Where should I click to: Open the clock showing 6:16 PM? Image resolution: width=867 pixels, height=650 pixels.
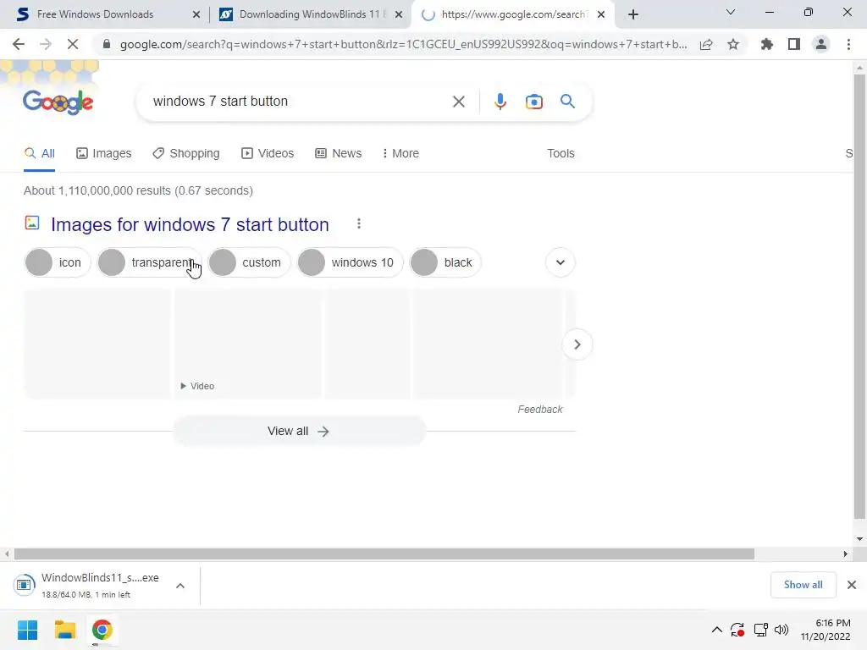(x=826, y=630)
